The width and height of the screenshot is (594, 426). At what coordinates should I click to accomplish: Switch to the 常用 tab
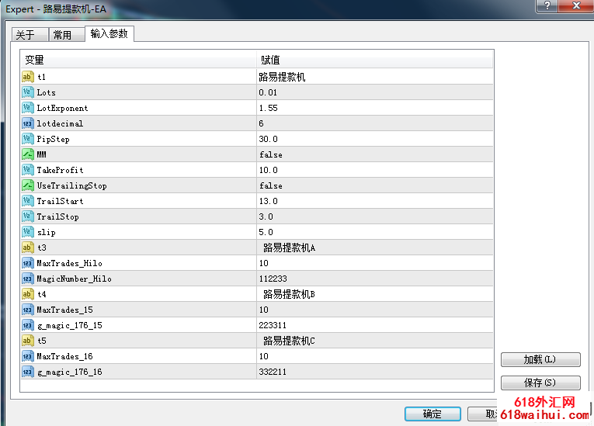(66, 35)
